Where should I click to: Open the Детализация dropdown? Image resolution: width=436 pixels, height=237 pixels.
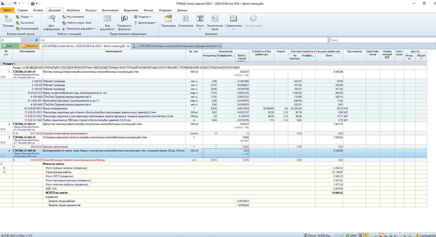[145, 22]
